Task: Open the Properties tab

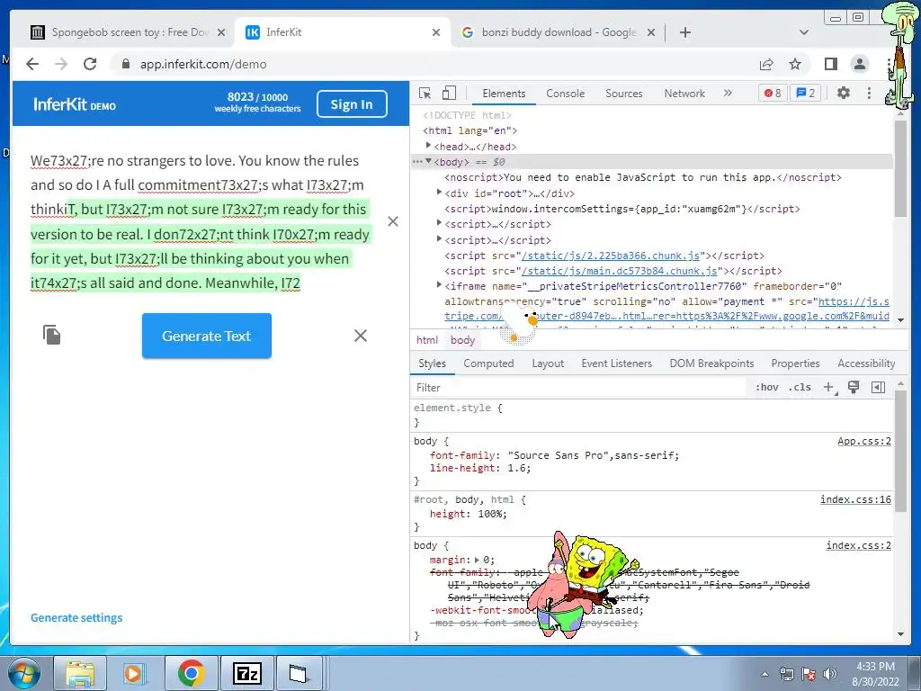Action: point(795,363)
